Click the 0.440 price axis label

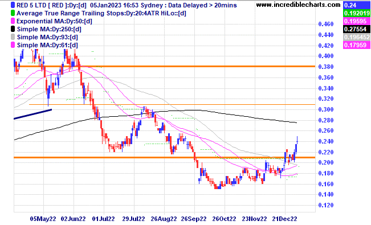click(x=326, y=35)
